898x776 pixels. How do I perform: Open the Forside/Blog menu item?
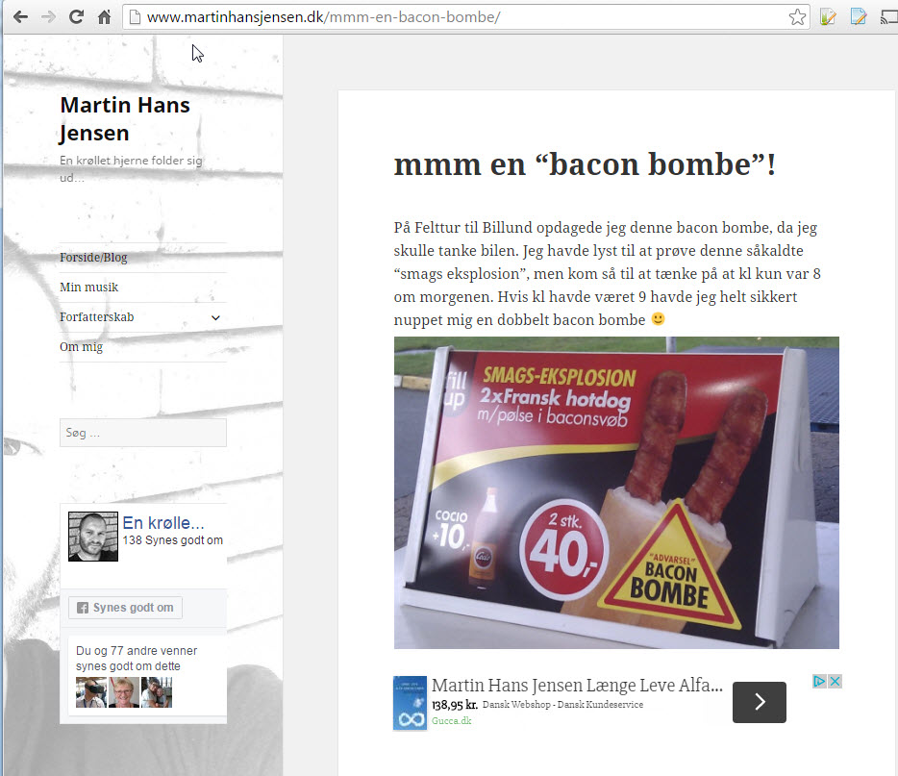click(x=93, y=258)
